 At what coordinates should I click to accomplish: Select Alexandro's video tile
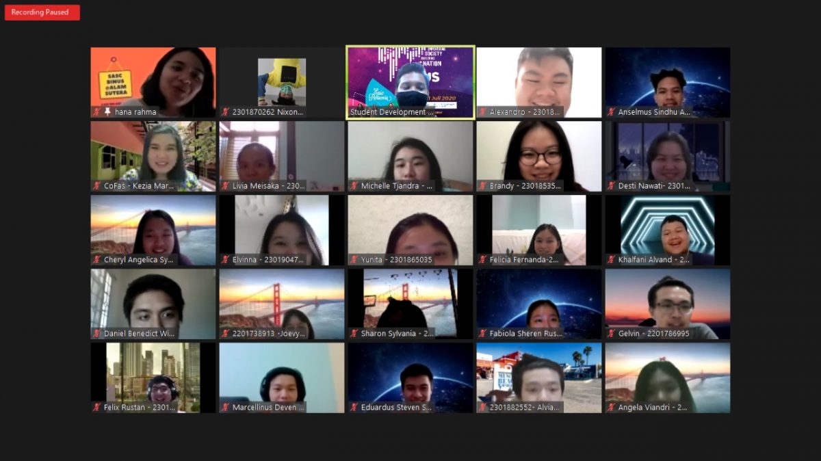[x=539, y=82]
